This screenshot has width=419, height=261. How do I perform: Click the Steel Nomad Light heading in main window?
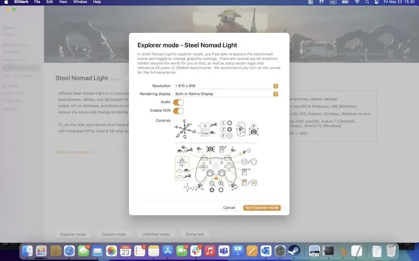pos(82,78)
